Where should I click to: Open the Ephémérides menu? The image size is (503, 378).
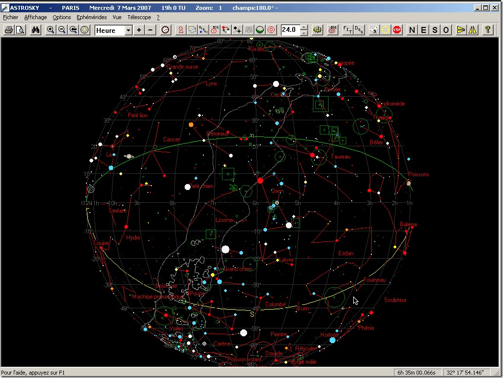[x=91, y=17]
